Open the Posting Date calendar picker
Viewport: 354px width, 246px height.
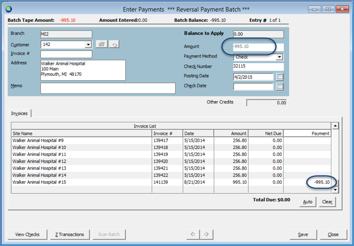tap(280, 77)
